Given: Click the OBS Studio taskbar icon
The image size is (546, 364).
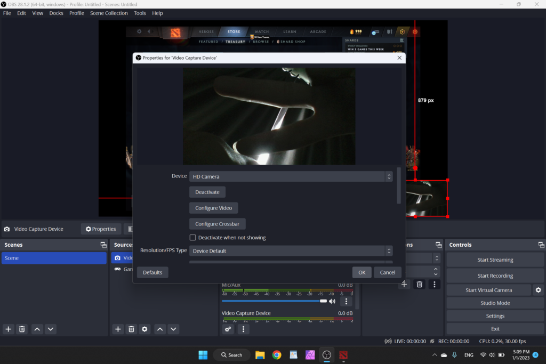Looking at the screenshot, I should (x=327, y=355).
